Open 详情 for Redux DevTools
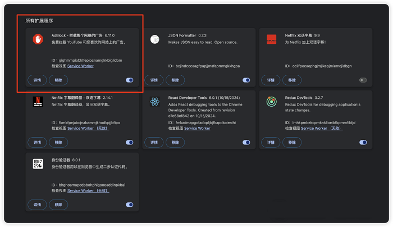The width and height of the screenshot is (393, 227). (271, 142)
